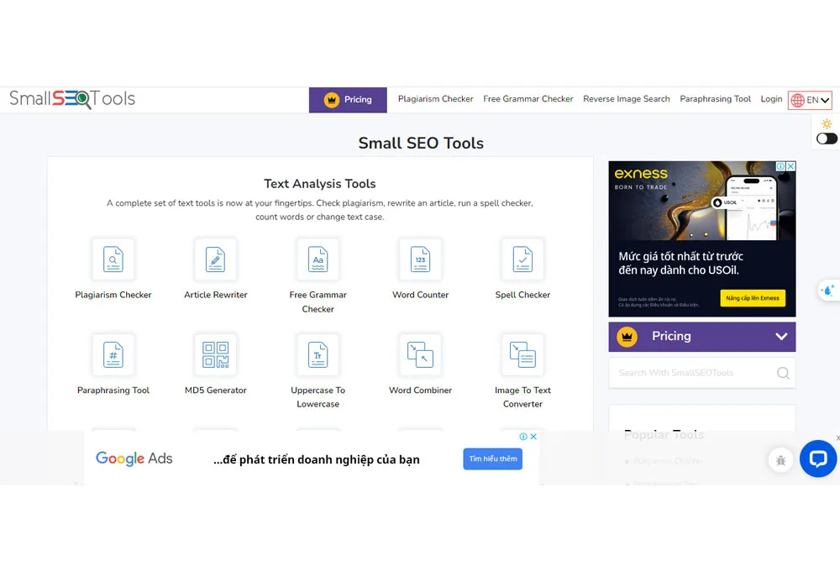Click the MD5 Generator label link
Viewport: 840px width, 571px height.
pyautogui.click(x=215, y=390)
